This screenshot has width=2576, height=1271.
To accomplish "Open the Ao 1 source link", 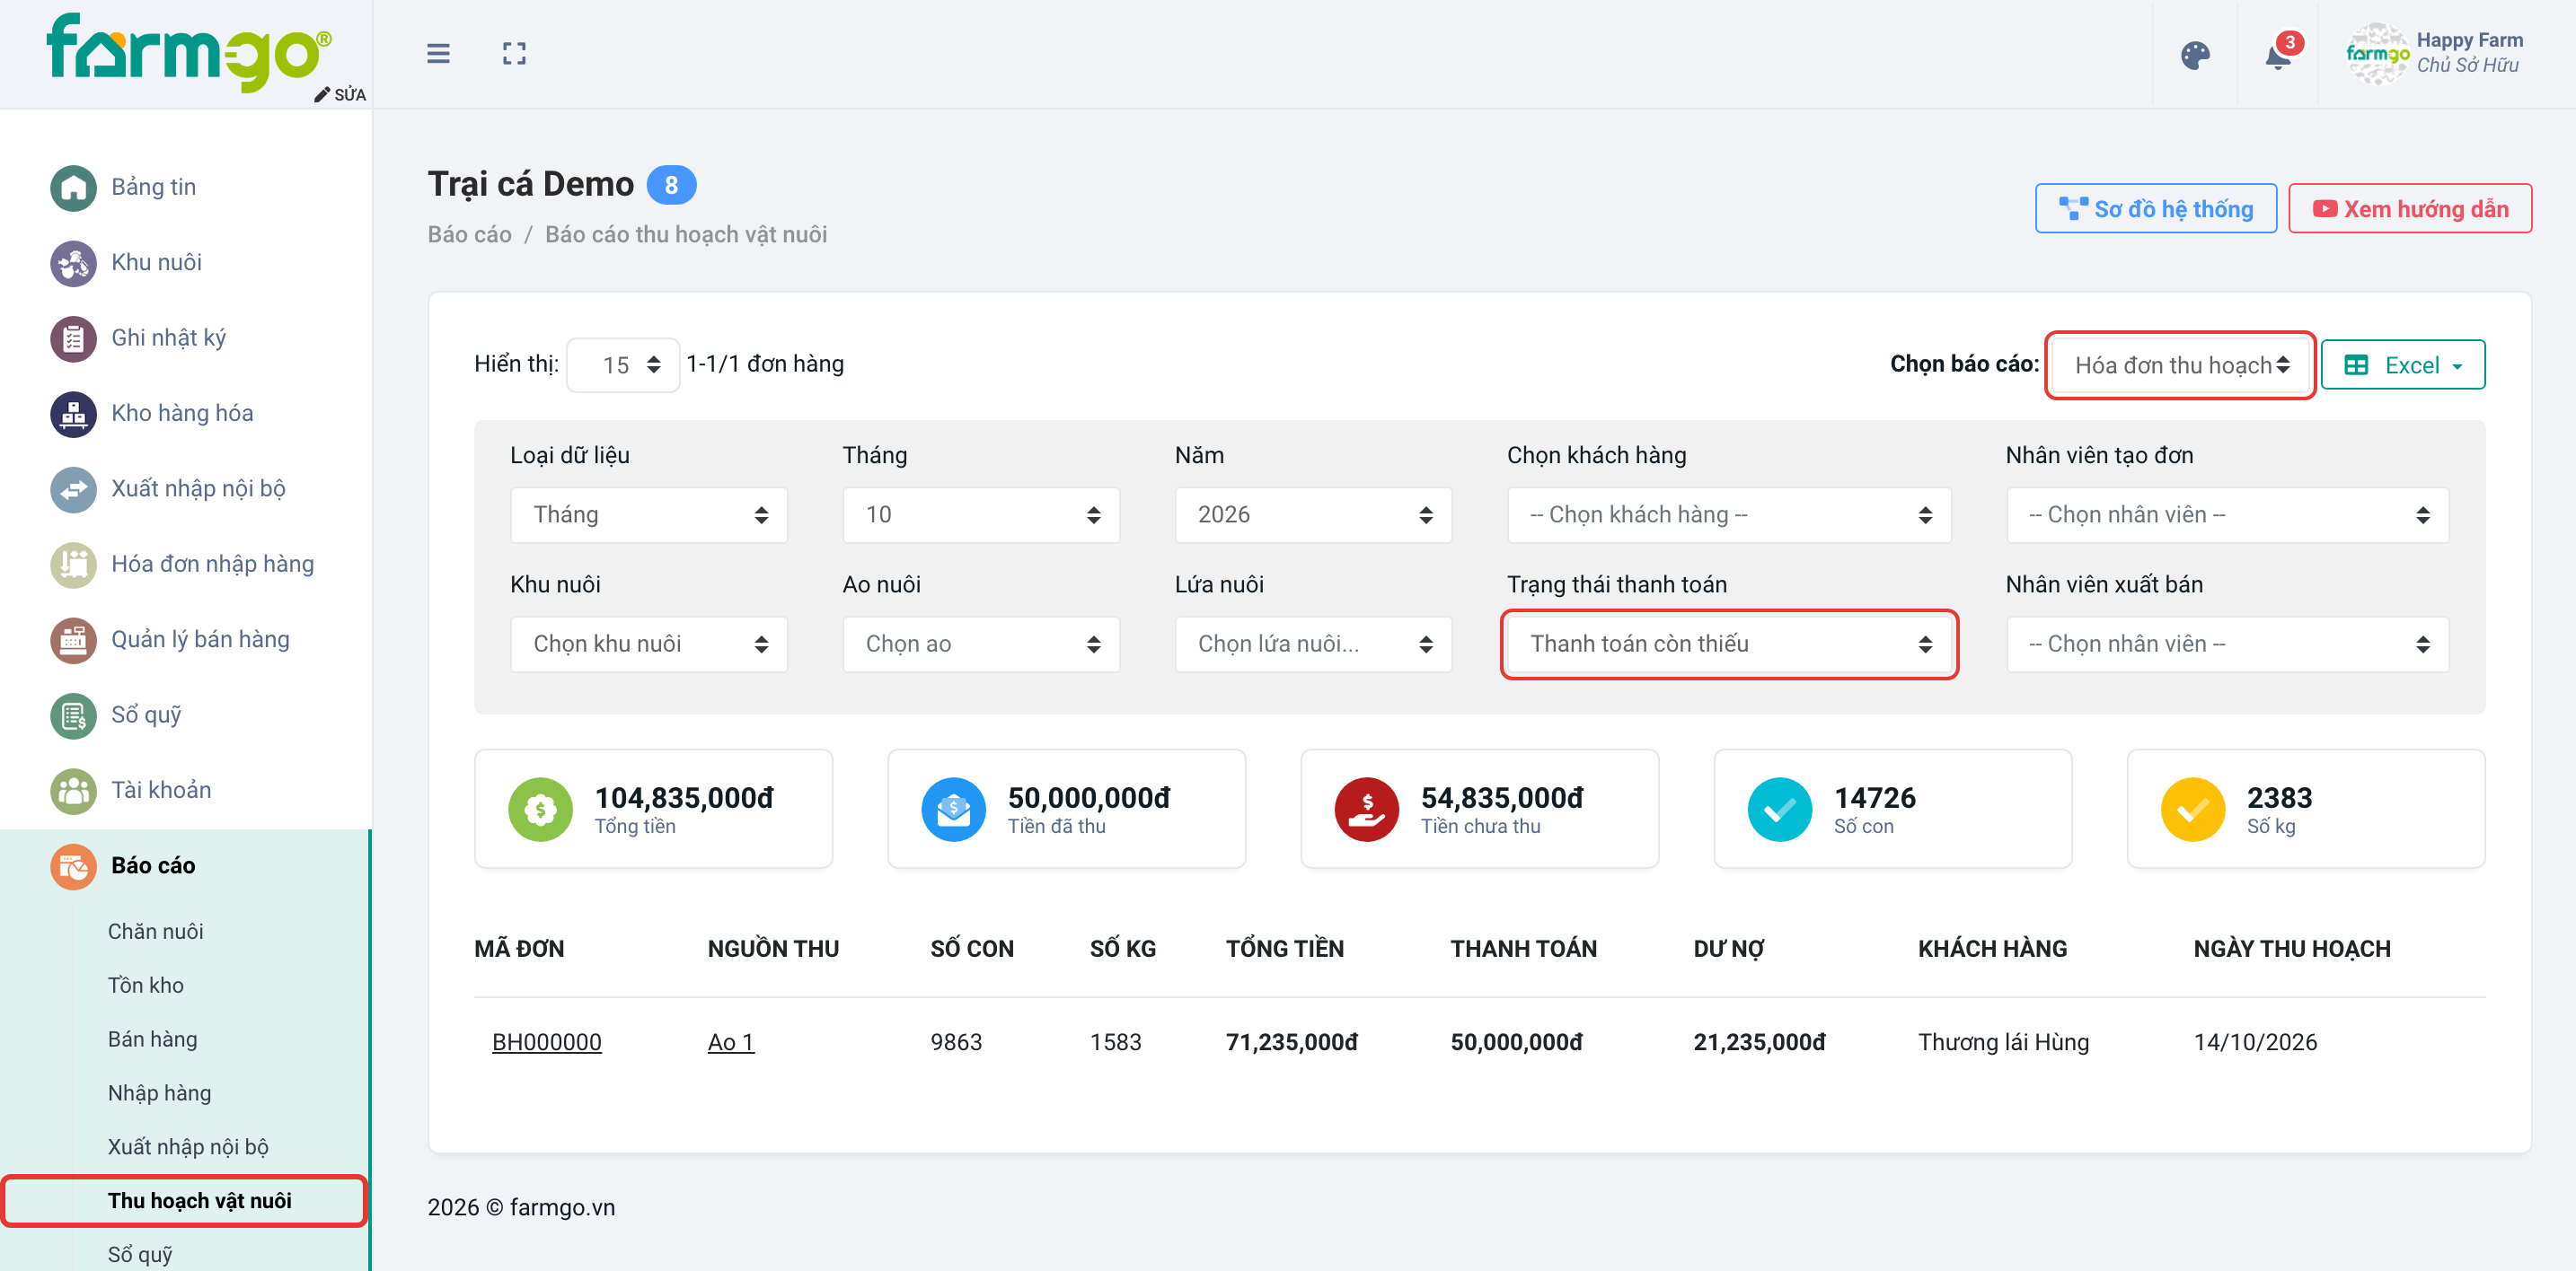I will [730, 1043].
